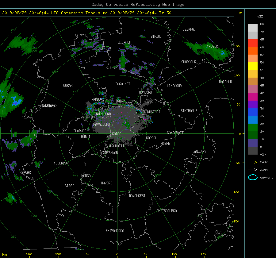Click the KUSTAGI city label
Image resolution: width=276 pixels, height=258 pixels.
click(154, 112)
